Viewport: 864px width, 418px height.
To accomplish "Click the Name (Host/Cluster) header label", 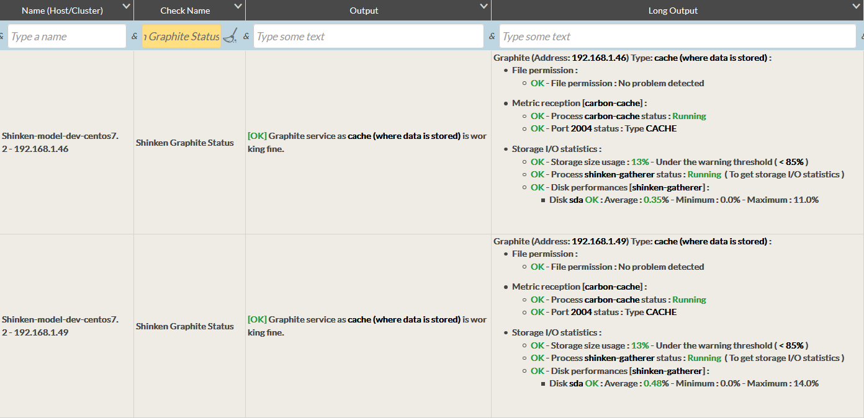I will click(62, 11).
